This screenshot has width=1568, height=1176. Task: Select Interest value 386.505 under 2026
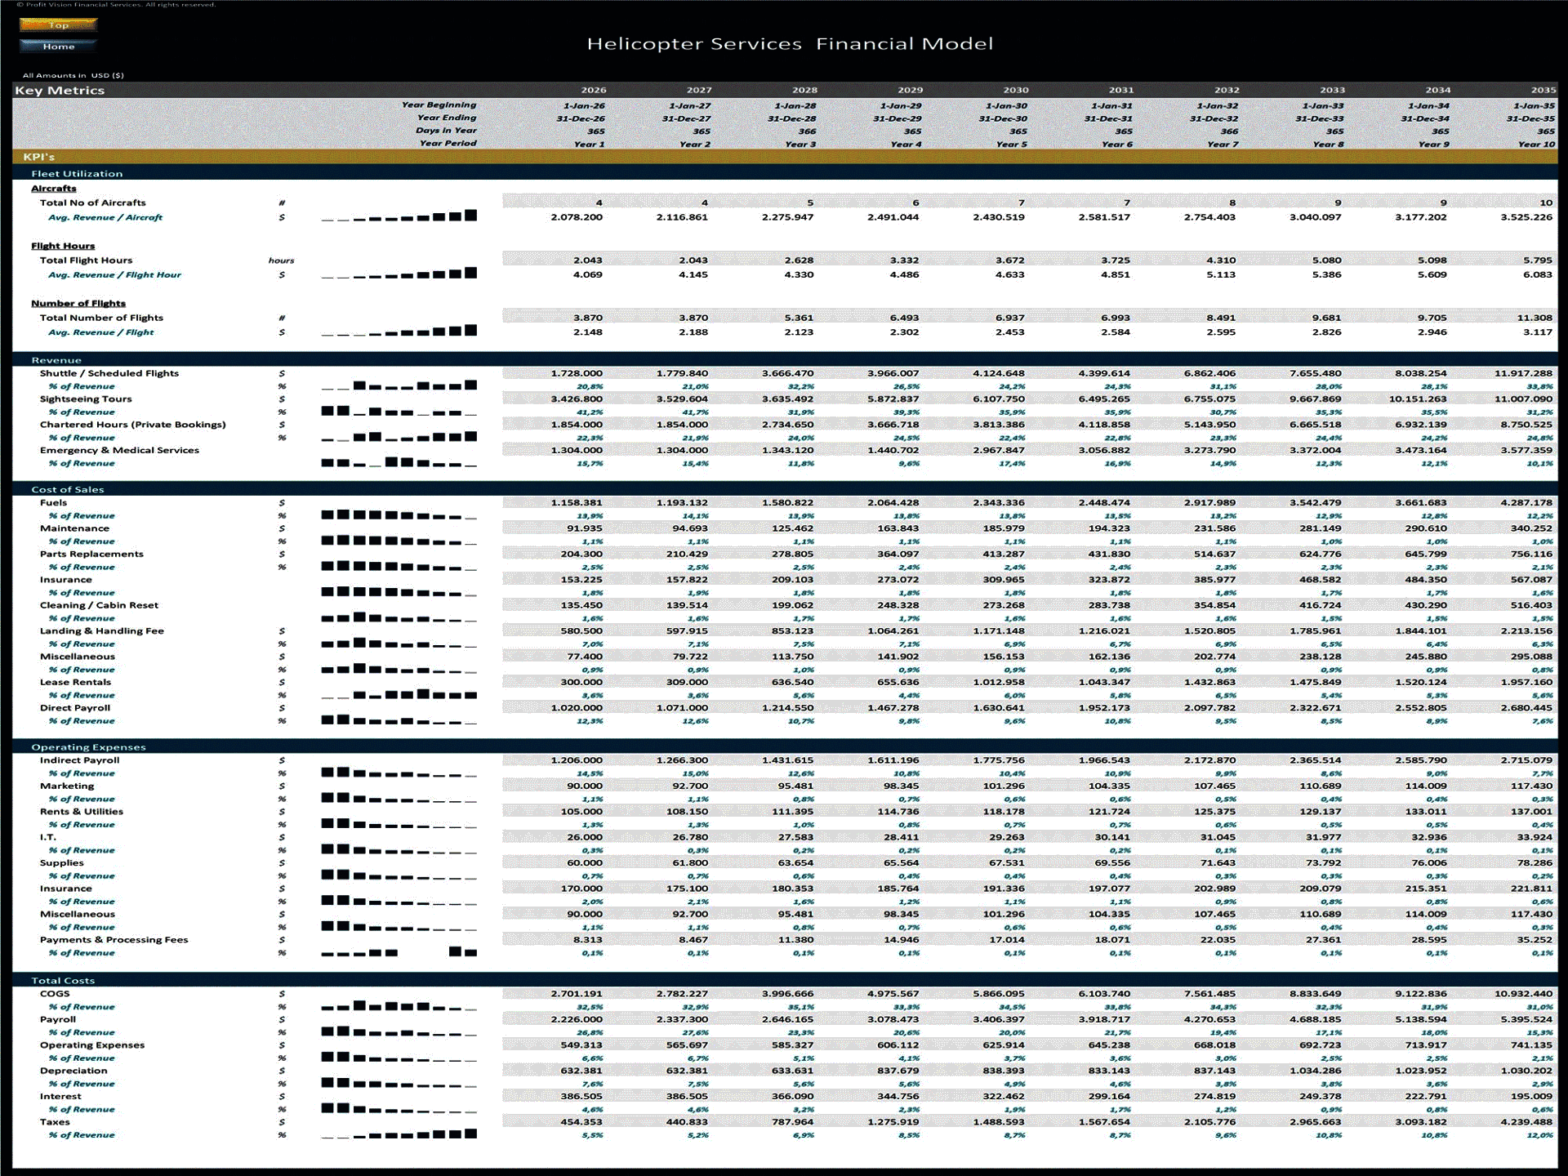(x=581, y=1098)
